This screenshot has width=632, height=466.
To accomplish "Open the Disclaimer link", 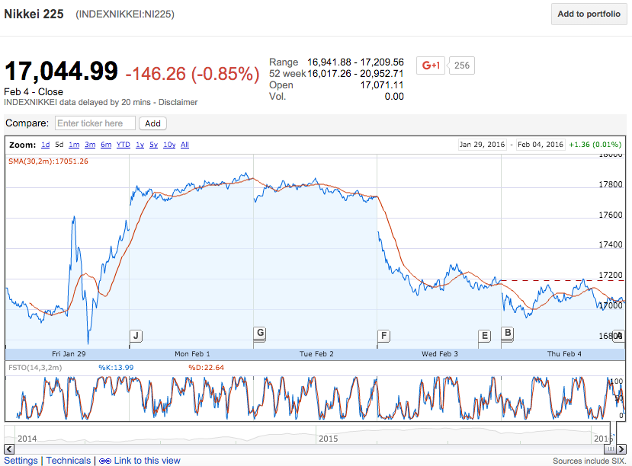I will (x=178, y=102).
